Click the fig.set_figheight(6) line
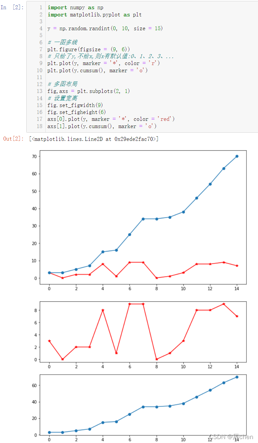This screenshot has height=443, width=258. 77,112
